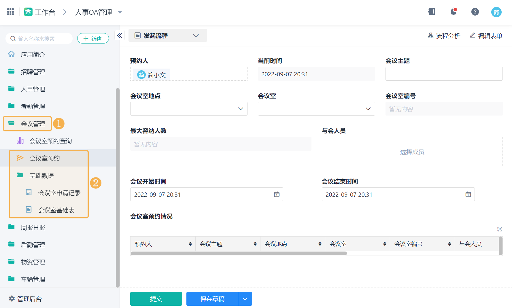Select 人事管理 in the sidebar
This screenshot has height=308, width=512.
click(33, 89)
